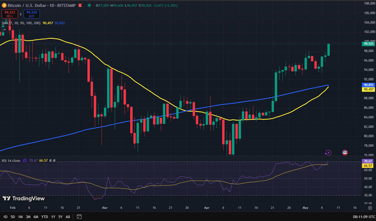The height and width of the screenshot is (221, 376).
Task: Click the Bitcoin symbol logo icon
Action: coord(4,5)
